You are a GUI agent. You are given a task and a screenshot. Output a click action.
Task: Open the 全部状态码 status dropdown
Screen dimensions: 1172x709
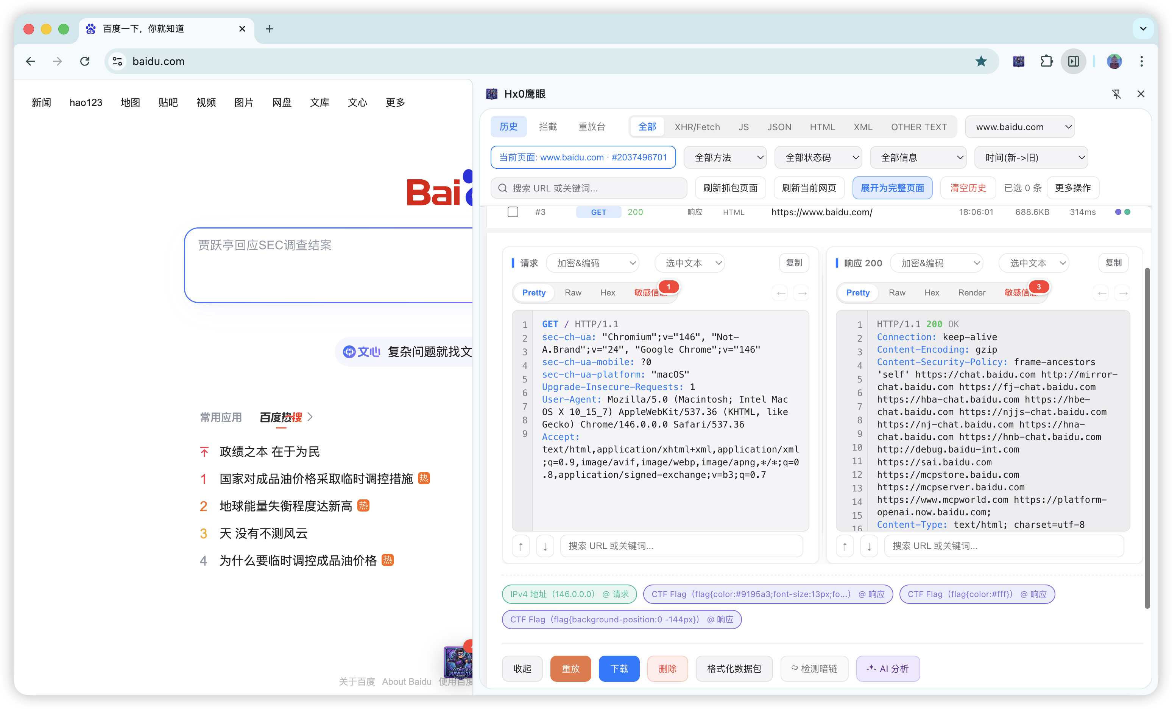[818, 157]
